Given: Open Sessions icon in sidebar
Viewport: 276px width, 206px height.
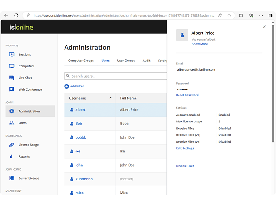Looking at the screenshot, I should pyautogui.click(x=12, y=55).
